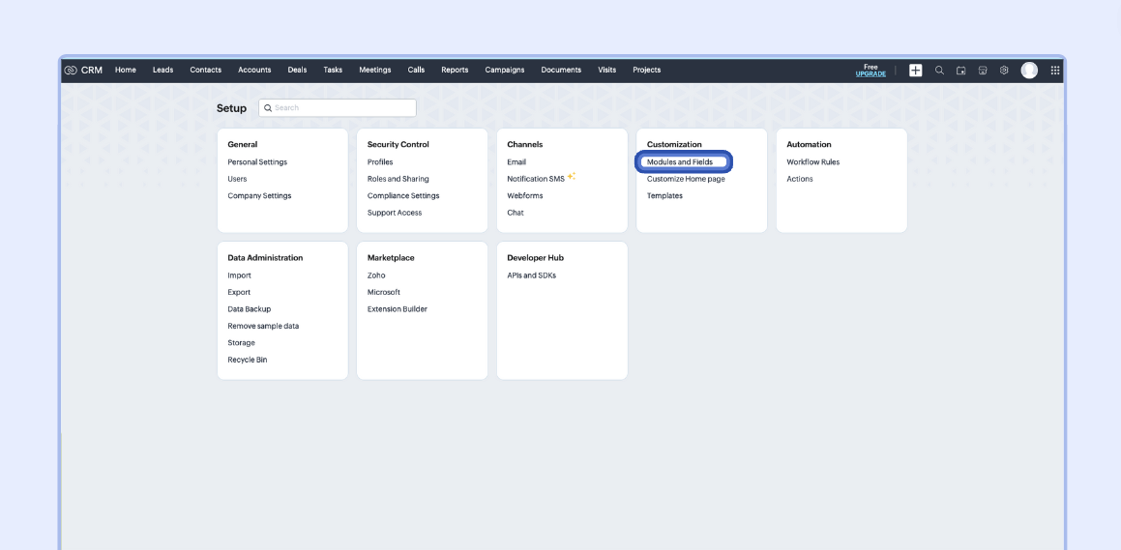Open APIs and SDKs in Developer Hub
Image resolution: width=1121 pixels, height=550 pixels.
pos(531,275)
